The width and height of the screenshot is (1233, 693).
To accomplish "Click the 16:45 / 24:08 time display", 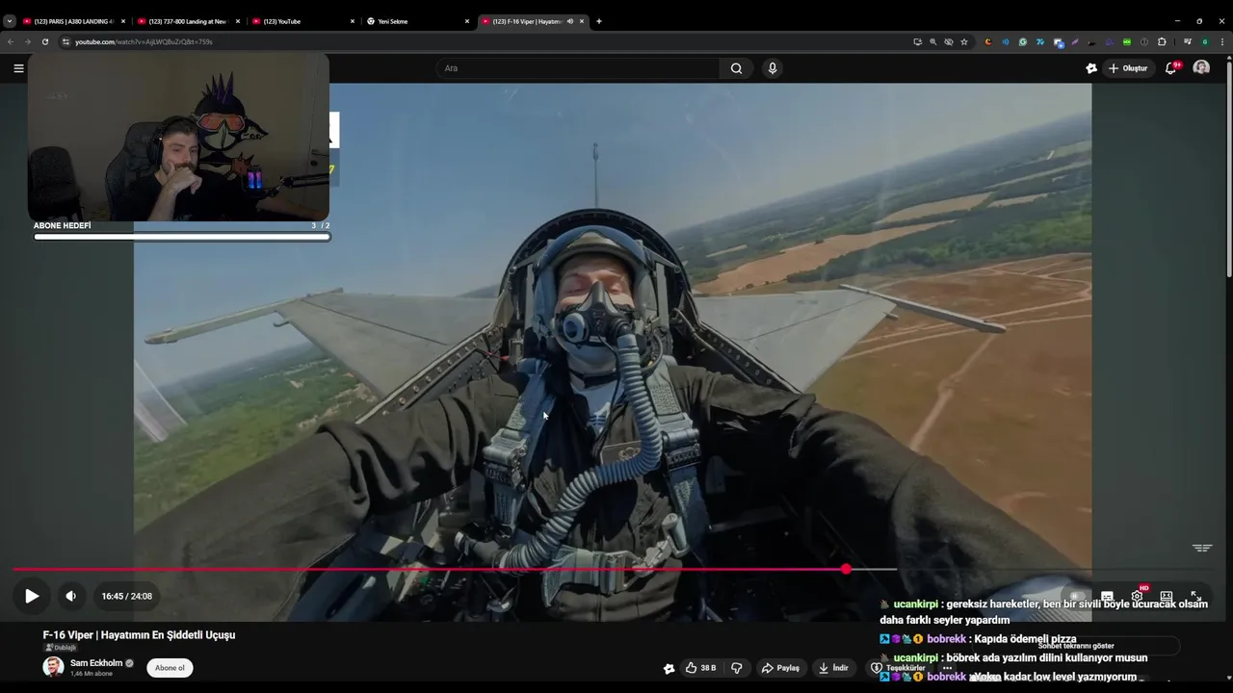I will coord(127,596).
